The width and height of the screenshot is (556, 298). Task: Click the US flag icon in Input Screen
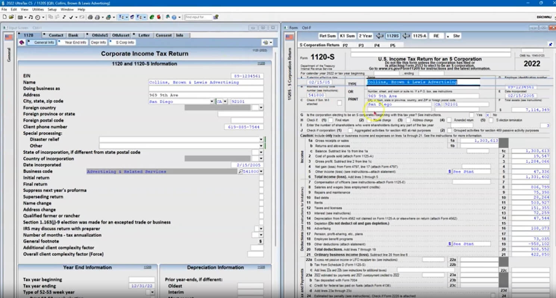click(9, 37)
